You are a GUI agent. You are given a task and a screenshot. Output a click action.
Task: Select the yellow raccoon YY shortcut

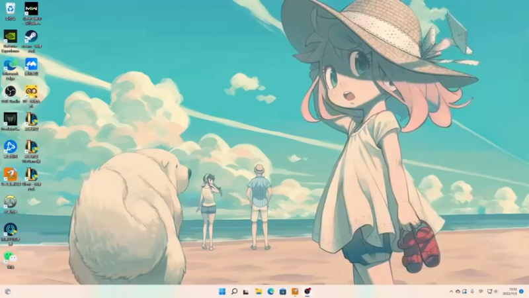[x=31, y=97]
